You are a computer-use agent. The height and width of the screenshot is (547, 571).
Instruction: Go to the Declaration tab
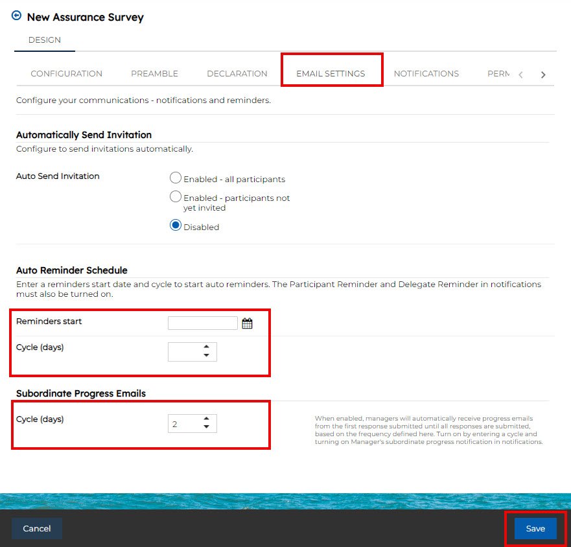click(237, 74)
